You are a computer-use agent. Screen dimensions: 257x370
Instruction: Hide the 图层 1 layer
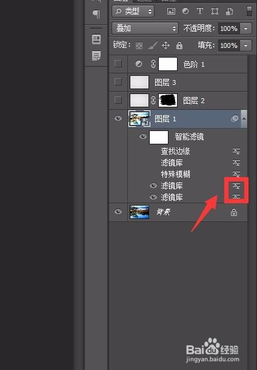[x=118, y=118]
